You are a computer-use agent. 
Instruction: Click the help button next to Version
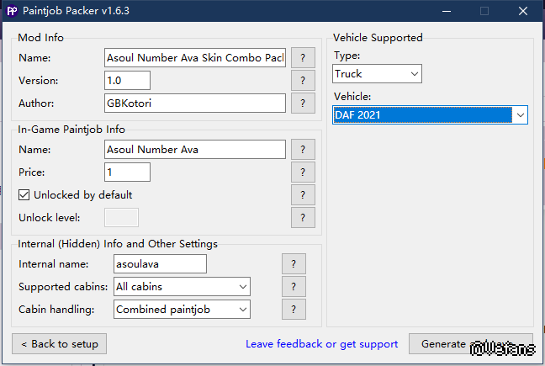click(303, 81)
